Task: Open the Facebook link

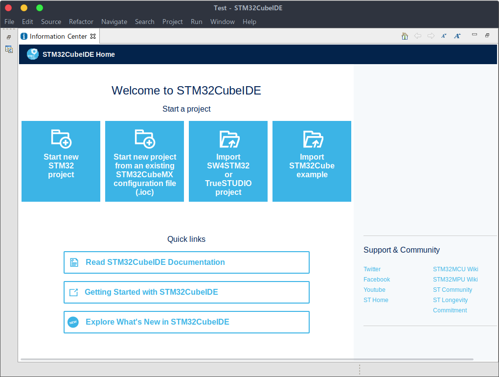Action: (x=377, y=279)
